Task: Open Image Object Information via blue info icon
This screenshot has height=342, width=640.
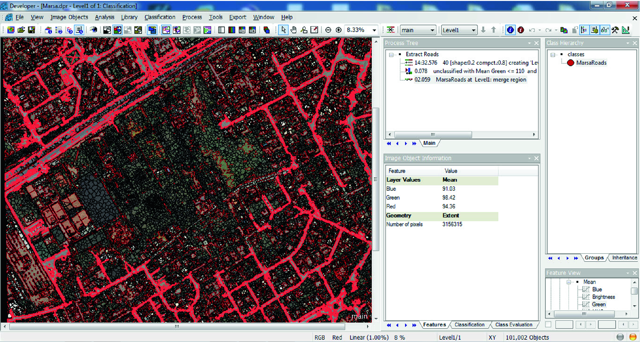Action: tap(511, 30)
